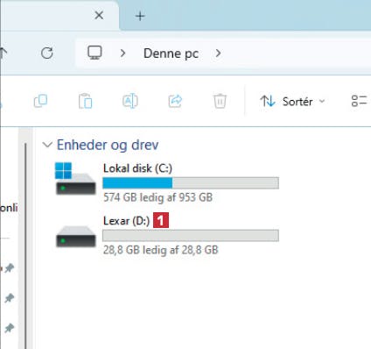The image size is (371, 349).
Task: Open the view layout options icon
Action: click(x=360, y=101)
